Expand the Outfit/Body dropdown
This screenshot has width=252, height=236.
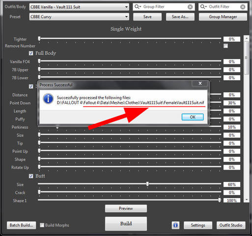(79, 7)
